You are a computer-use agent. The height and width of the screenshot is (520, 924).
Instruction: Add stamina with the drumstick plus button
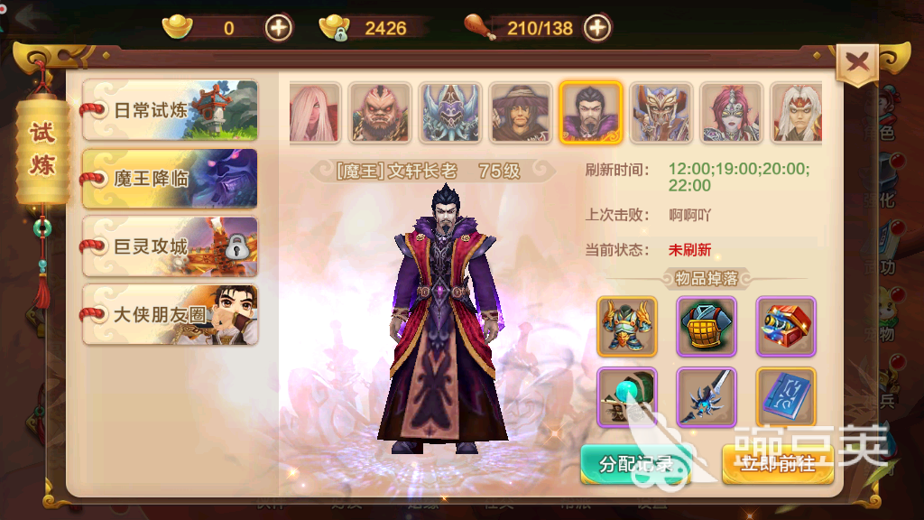[x=597, y=28]
